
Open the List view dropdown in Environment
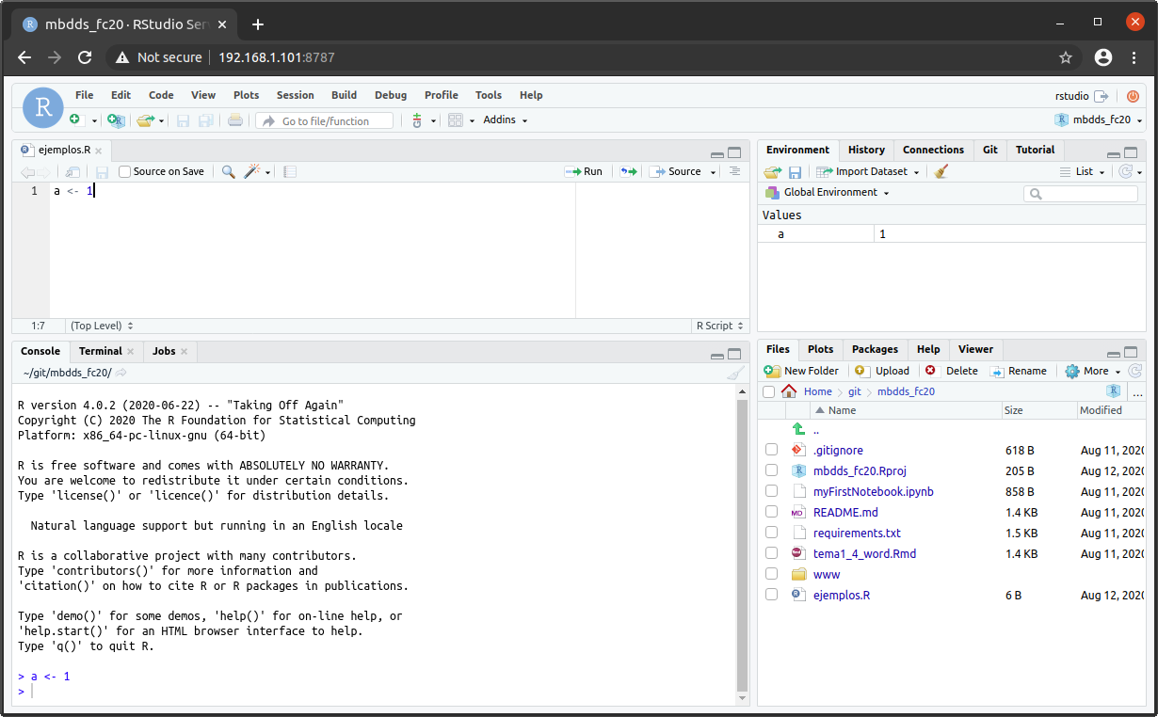click(x=1083, y=171)
